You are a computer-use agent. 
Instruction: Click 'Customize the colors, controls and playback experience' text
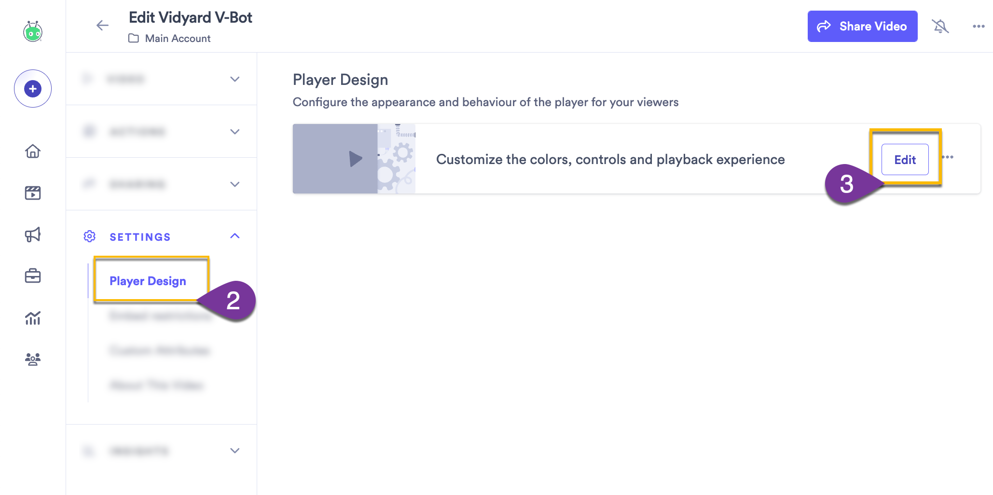pyautogui.click(x=610, y=159)
